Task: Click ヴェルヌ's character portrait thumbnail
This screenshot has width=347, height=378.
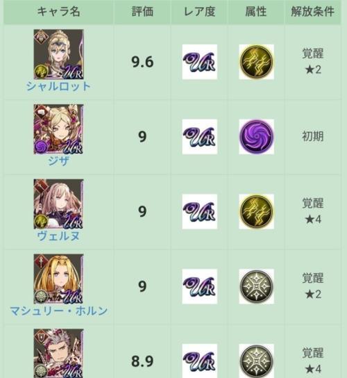Action: pos(58,204)
